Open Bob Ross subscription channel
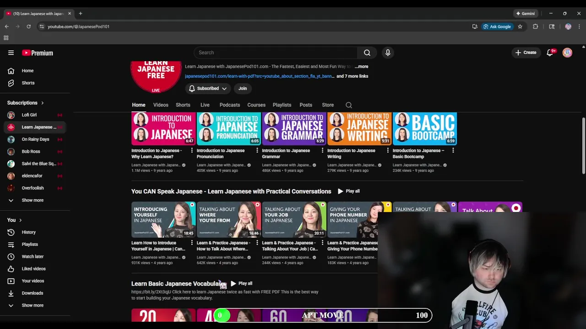 pos(35,152)
